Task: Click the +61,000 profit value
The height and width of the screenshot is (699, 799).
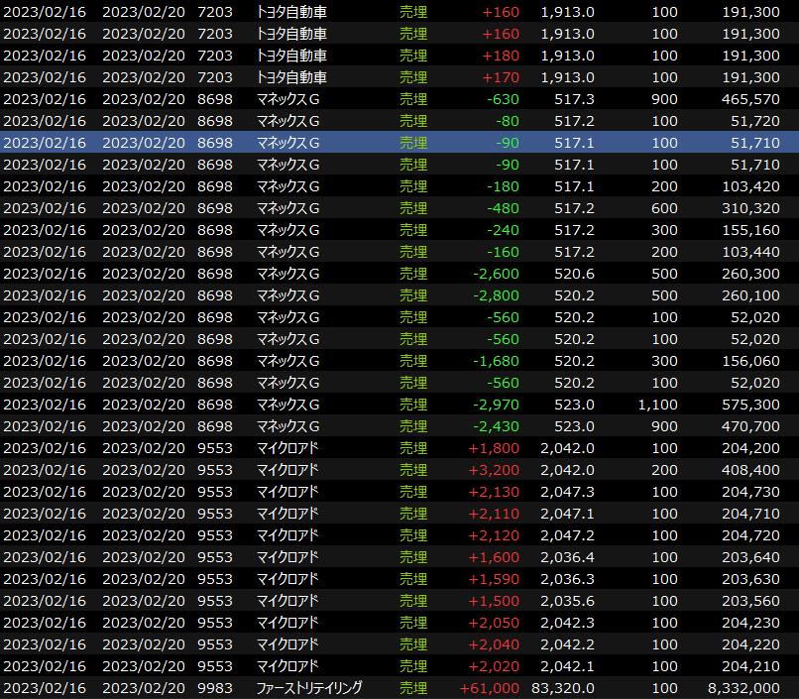Action: [x=489, y=688]
